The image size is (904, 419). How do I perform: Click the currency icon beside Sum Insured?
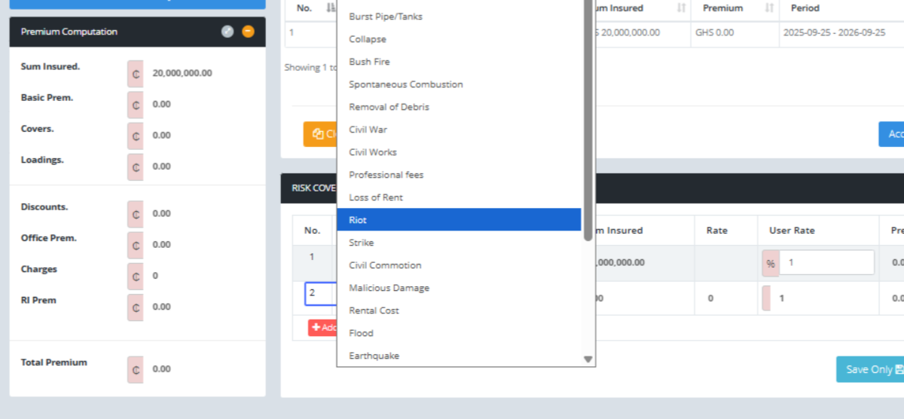click(136, 74)
